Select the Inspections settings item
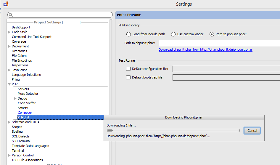The image size is (280, 165). click(x=20, y=65)
